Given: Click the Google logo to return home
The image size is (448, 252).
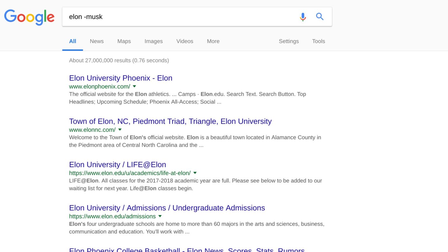Looking at the screenshot, I should (29, 17).
